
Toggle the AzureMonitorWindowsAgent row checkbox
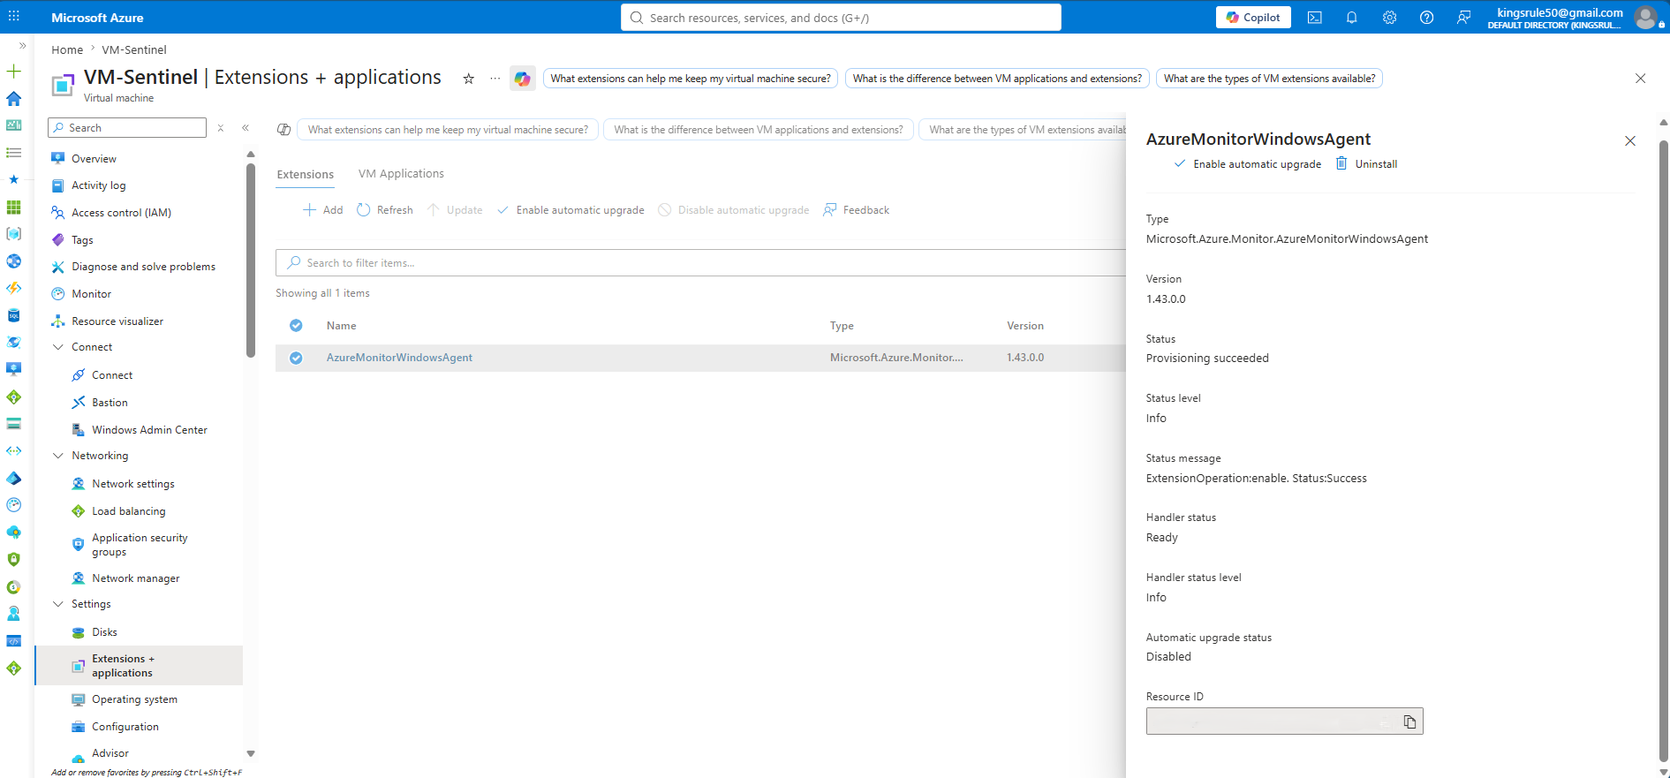[x=296, y=358]
